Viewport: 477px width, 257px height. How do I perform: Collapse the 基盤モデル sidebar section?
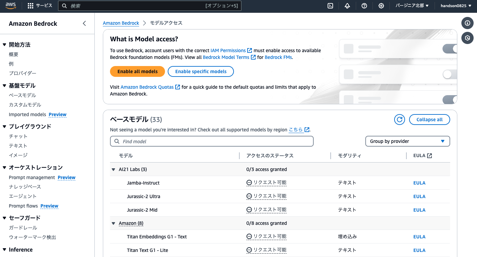point(4,86)
